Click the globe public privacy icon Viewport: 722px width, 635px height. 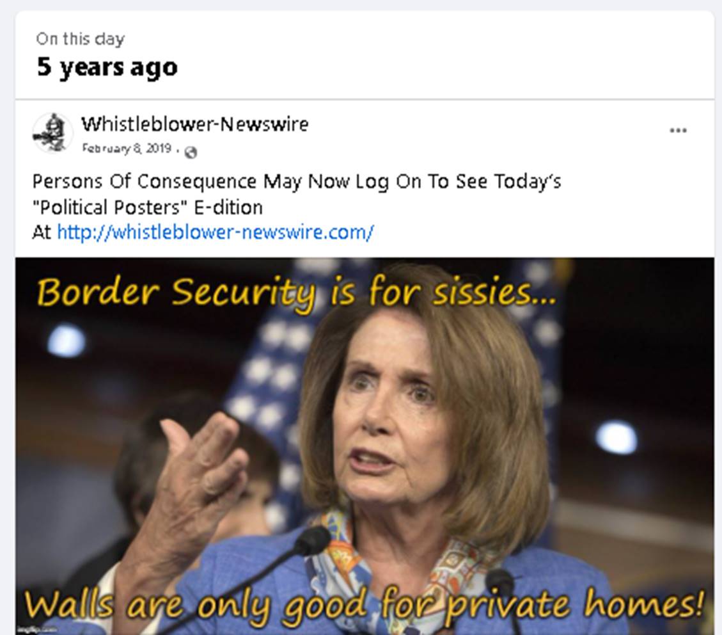[191, 152]
